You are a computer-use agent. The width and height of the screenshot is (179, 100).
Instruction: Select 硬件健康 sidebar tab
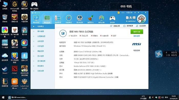(43, 31)
